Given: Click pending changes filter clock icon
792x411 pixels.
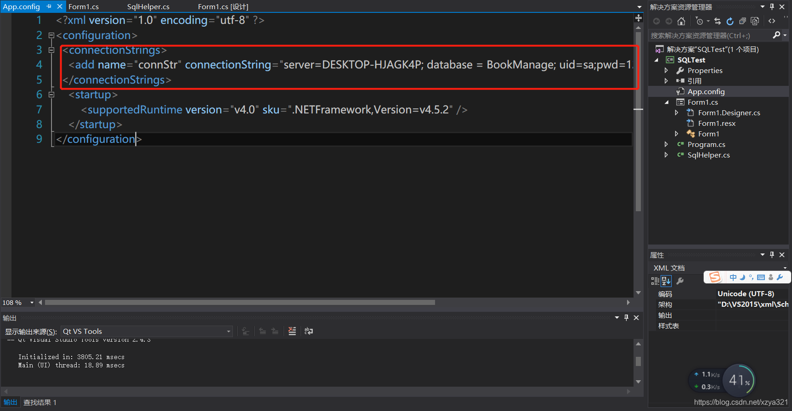Looking at the screenshot, I should 699,21.
